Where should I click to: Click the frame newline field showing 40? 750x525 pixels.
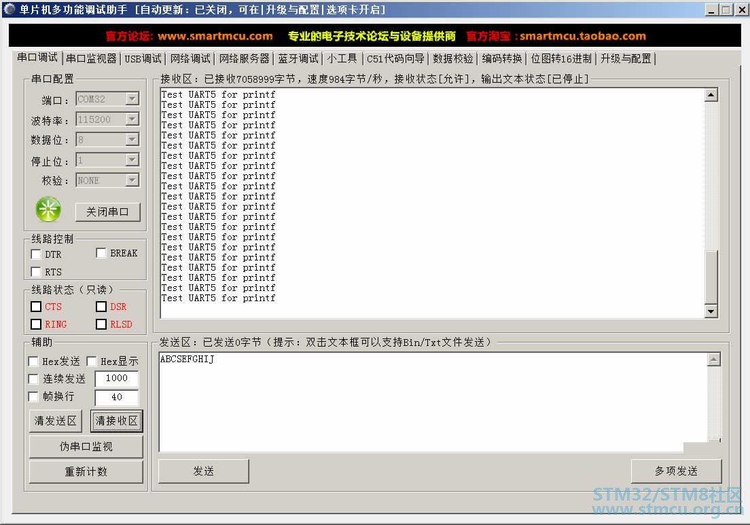coord(117,397)
